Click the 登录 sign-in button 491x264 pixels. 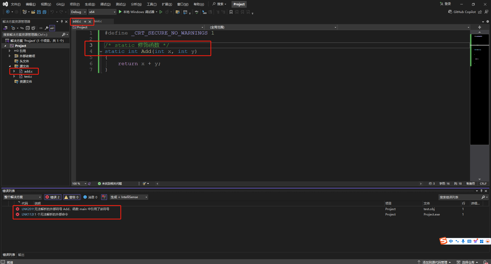click(445, 4)
